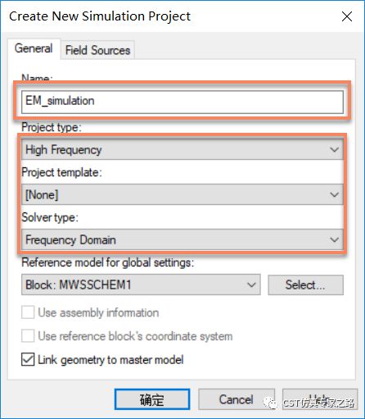Uncheck Link geometry to master model

point(28,359)
